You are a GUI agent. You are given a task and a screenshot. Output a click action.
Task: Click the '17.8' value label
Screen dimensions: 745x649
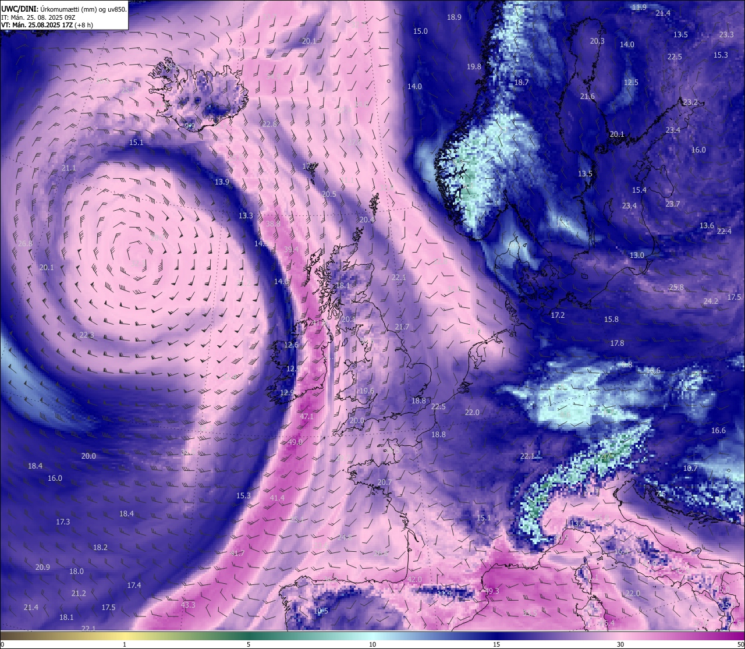tap(617, 343)
